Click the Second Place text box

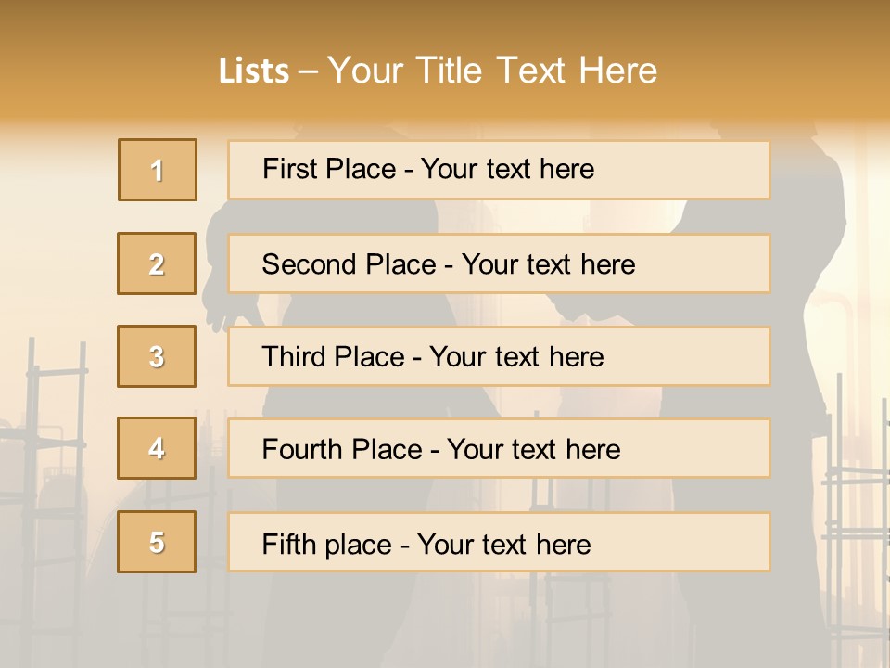499,263
